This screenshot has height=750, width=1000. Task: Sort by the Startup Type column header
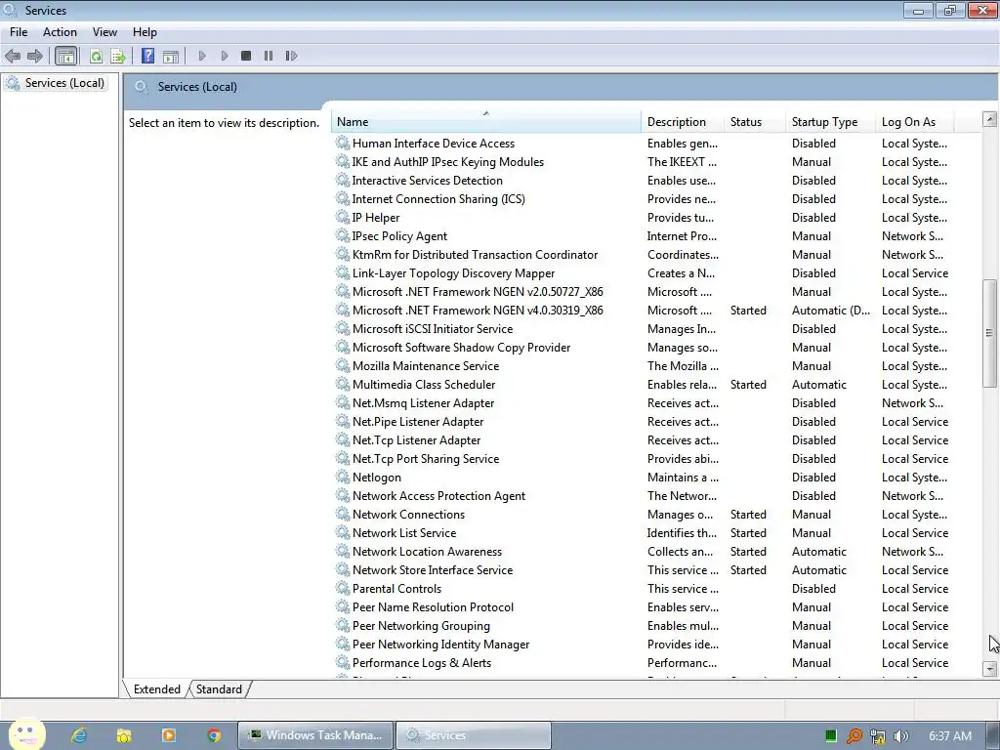click(x=830, y=122)
